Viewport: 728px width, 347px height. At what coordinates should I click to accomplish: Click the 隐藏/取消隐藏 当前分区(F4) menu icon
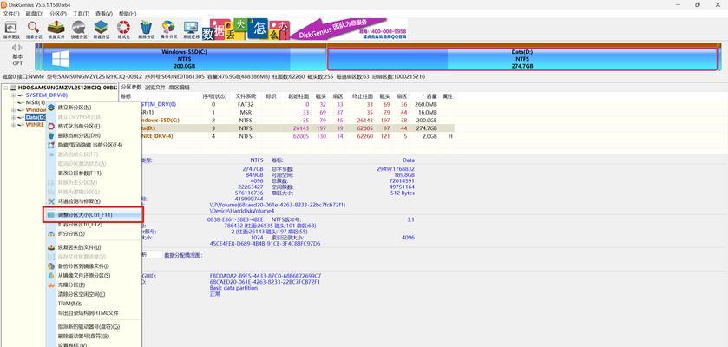coord(51,145)
